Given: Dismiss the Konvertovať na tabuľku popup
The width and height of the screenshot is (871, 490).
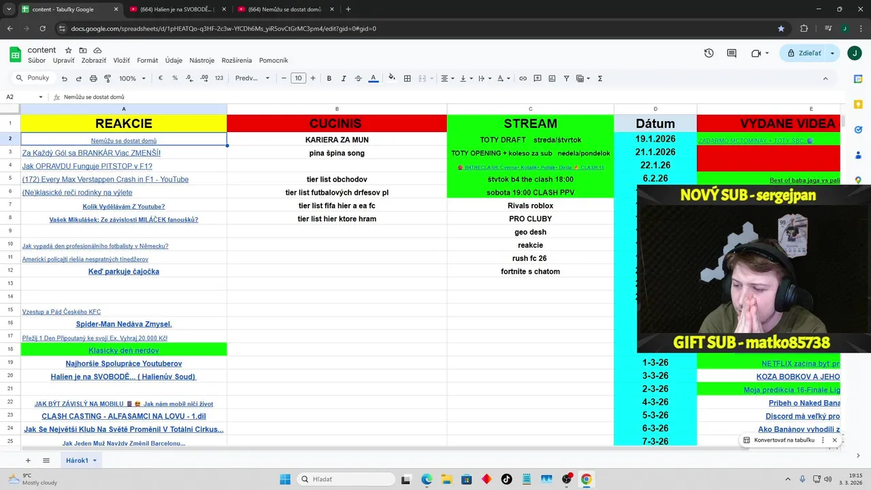Looking at the screenshot, I should tap(835, 440).
